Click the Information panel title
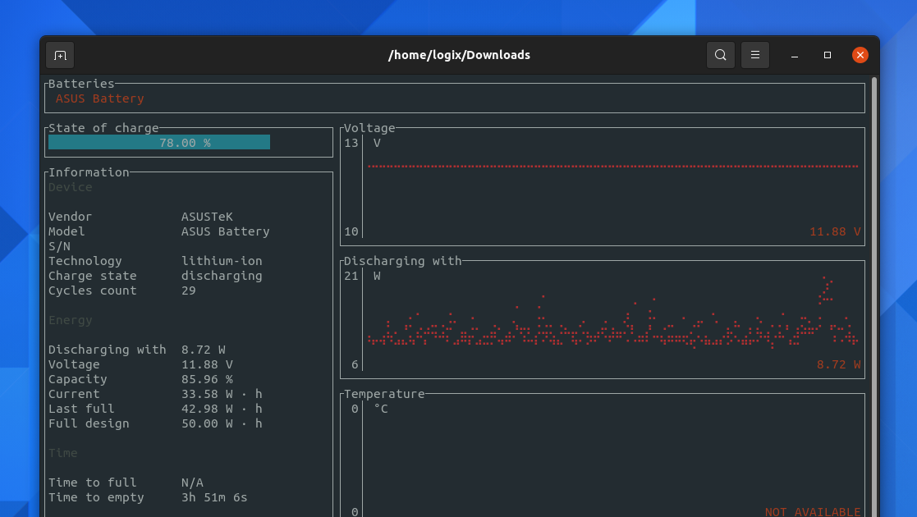Screen dimensions: 917x517 click(x=89, y=172)
